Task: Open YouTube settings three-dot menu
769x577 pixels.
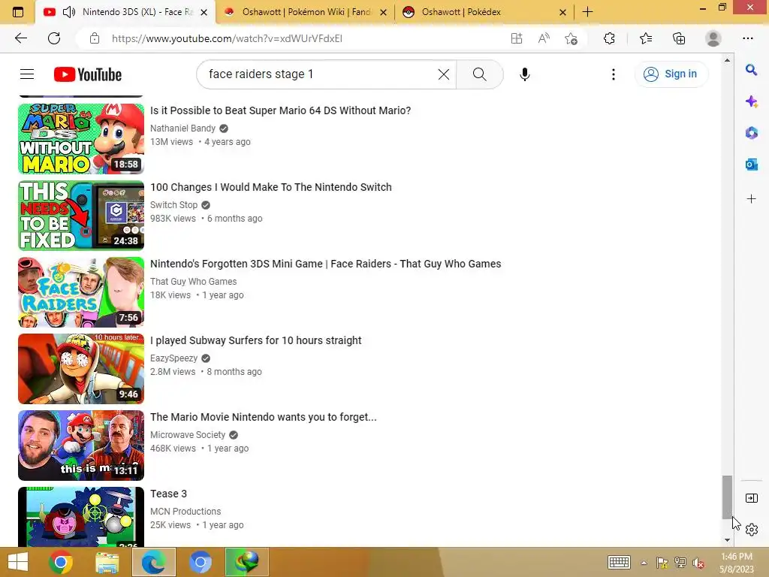Action: (613, 74)
